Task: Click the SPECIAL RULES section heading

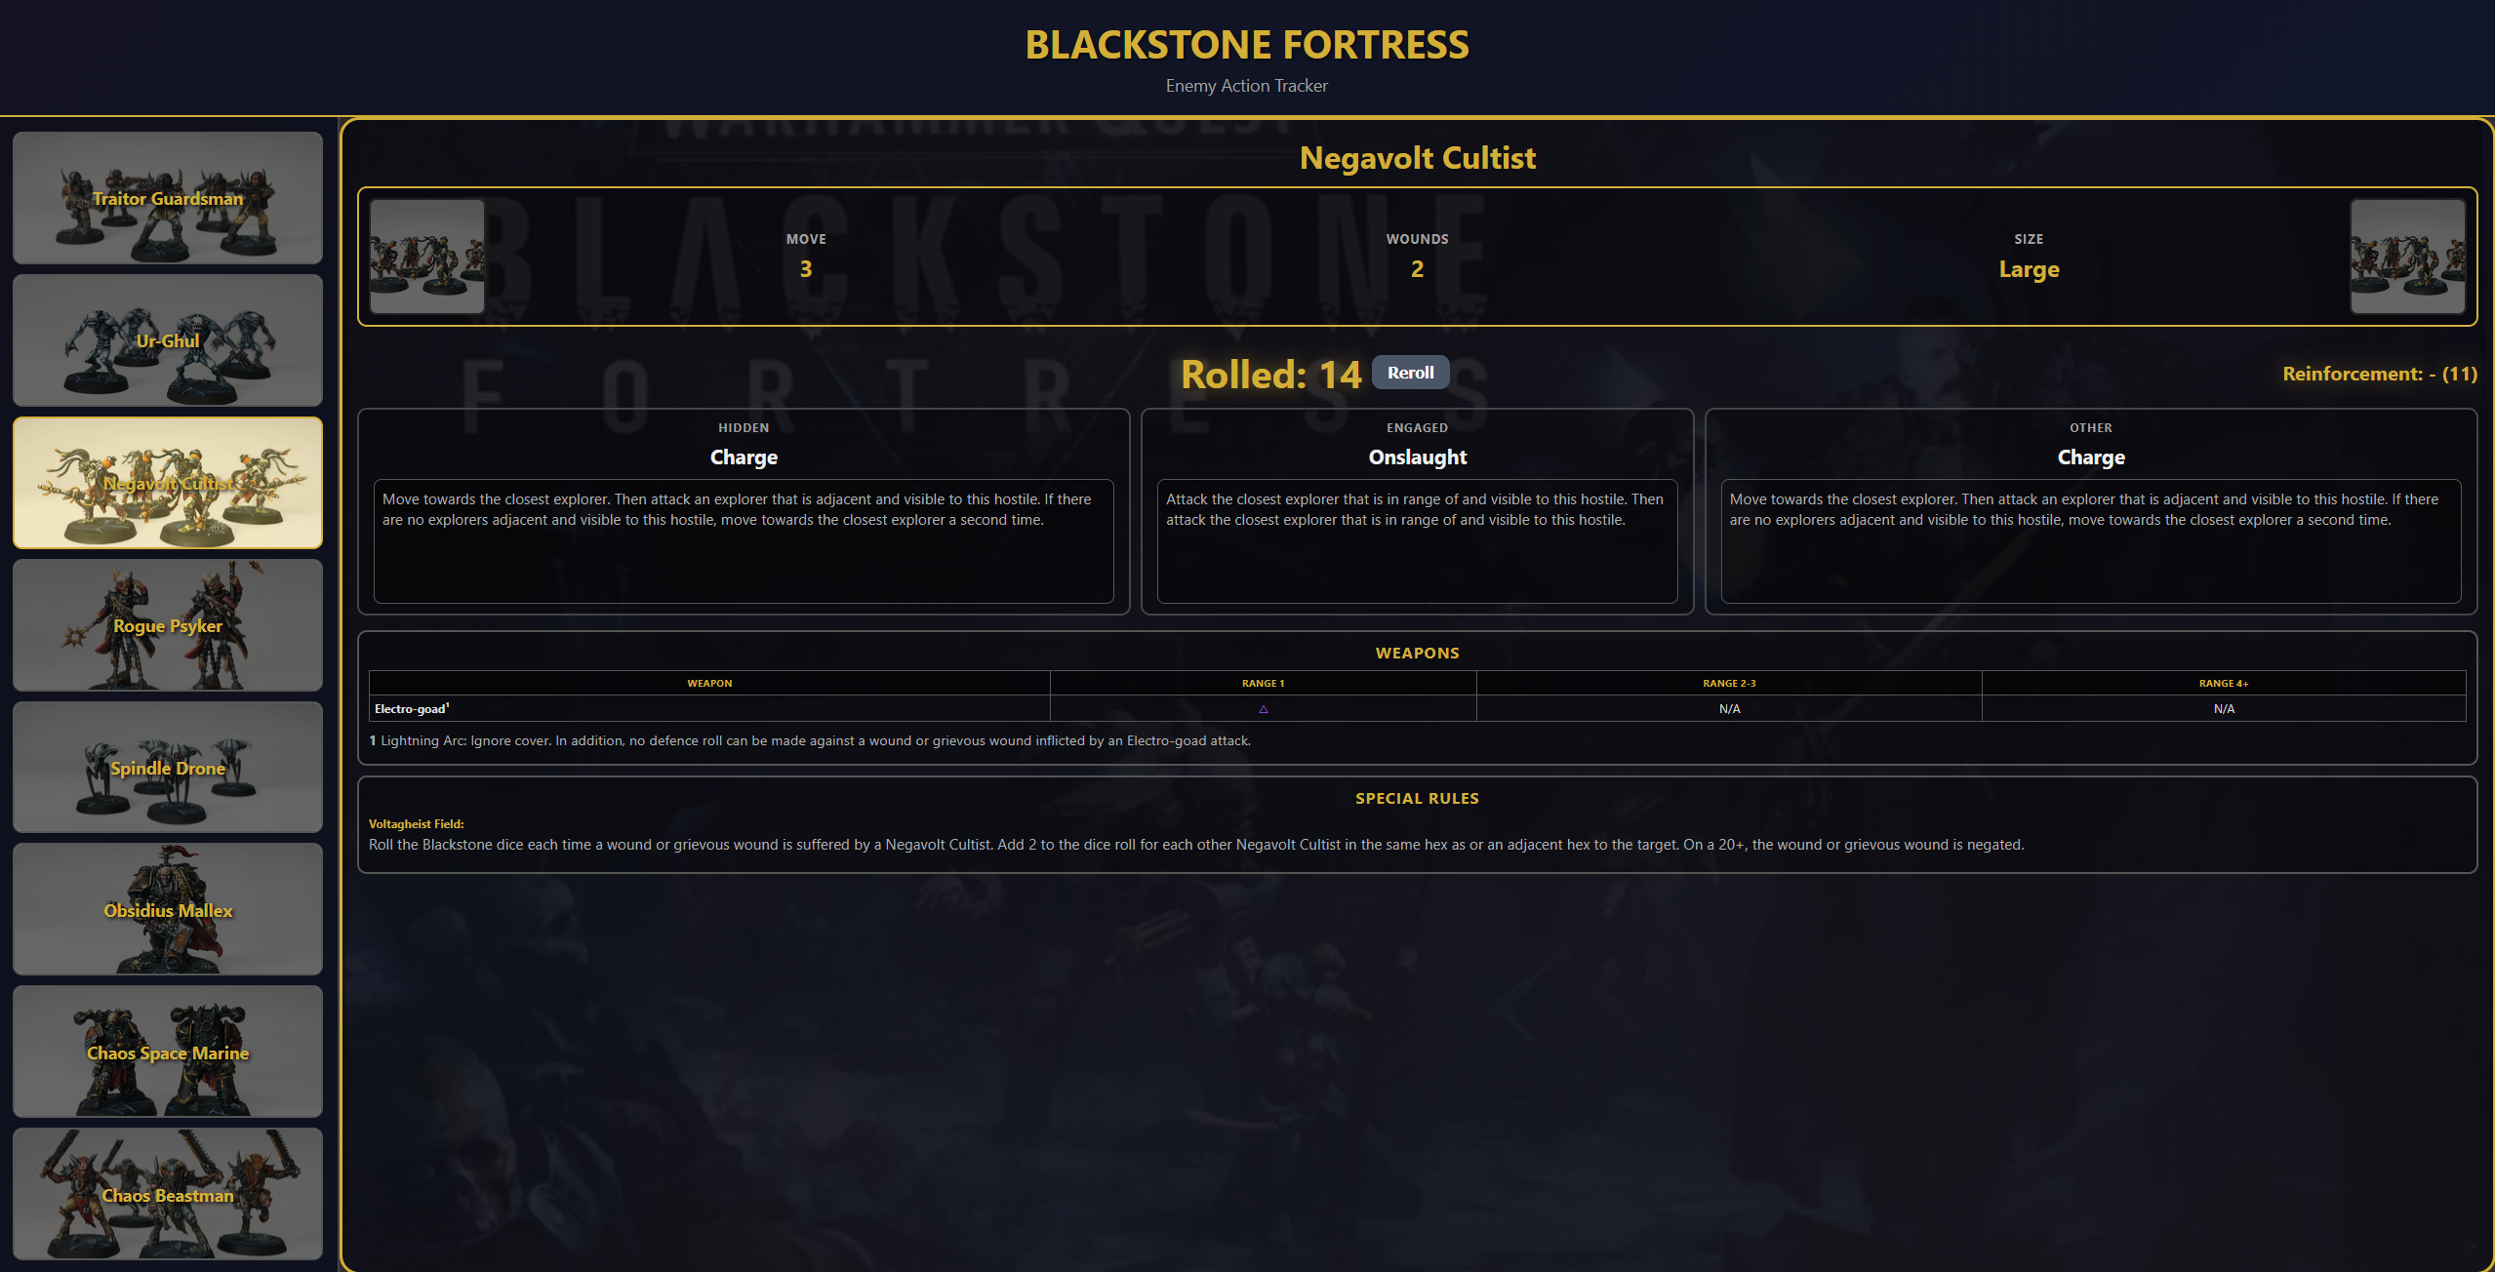Action: click(x=1417, y=799)
